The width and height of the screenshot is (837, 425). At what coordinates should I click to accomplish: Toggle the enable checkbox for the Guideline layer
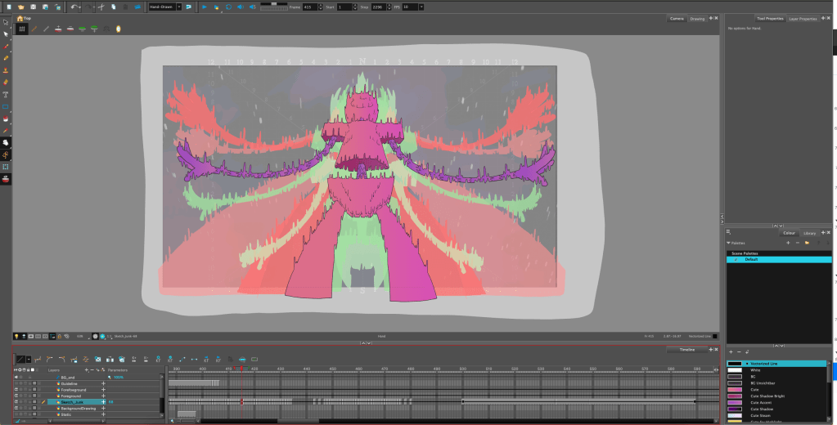click(x=16, y=382)
